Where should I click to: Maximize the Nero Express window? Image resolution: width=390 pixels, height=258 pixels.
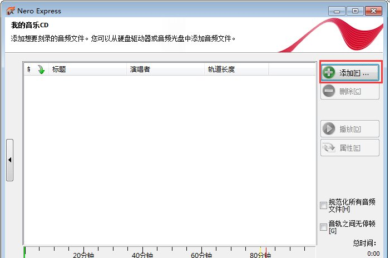click(x=355, y=11)
